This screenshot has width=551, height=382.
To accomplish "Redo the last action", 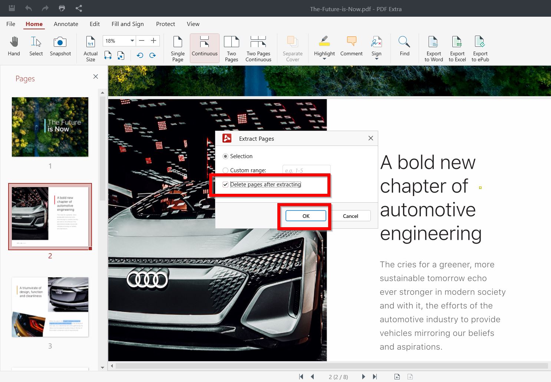I will coord(45,8).
